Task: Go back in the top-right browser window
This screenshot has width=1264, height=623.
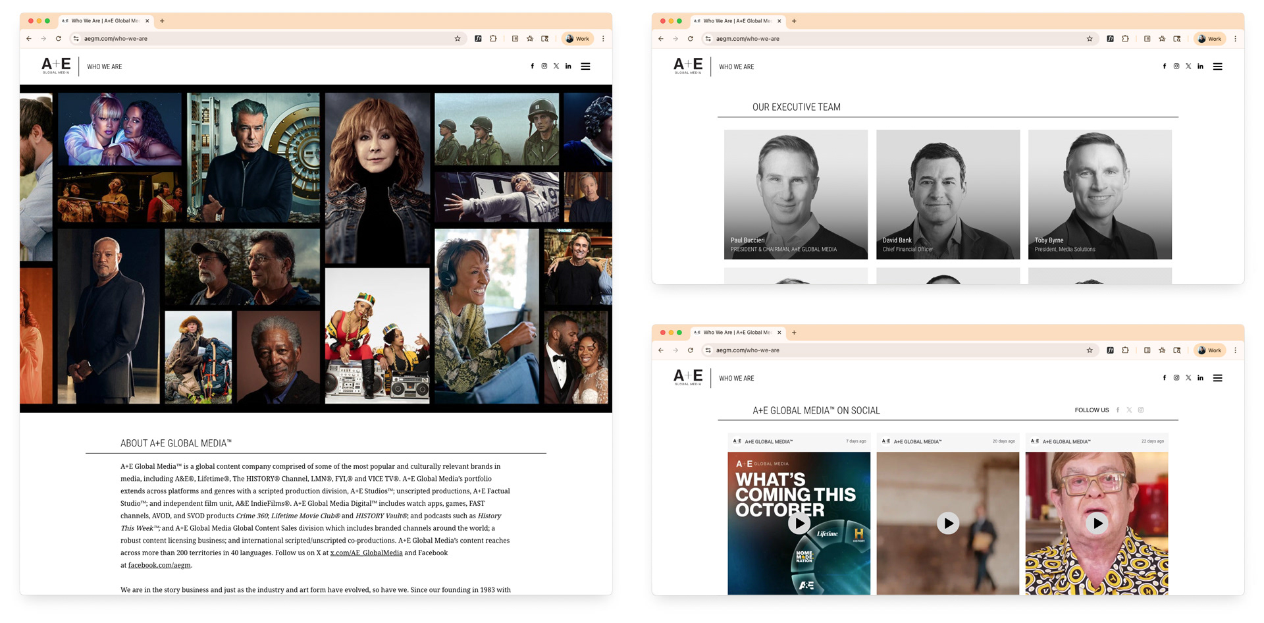Action: coord(661,39)
